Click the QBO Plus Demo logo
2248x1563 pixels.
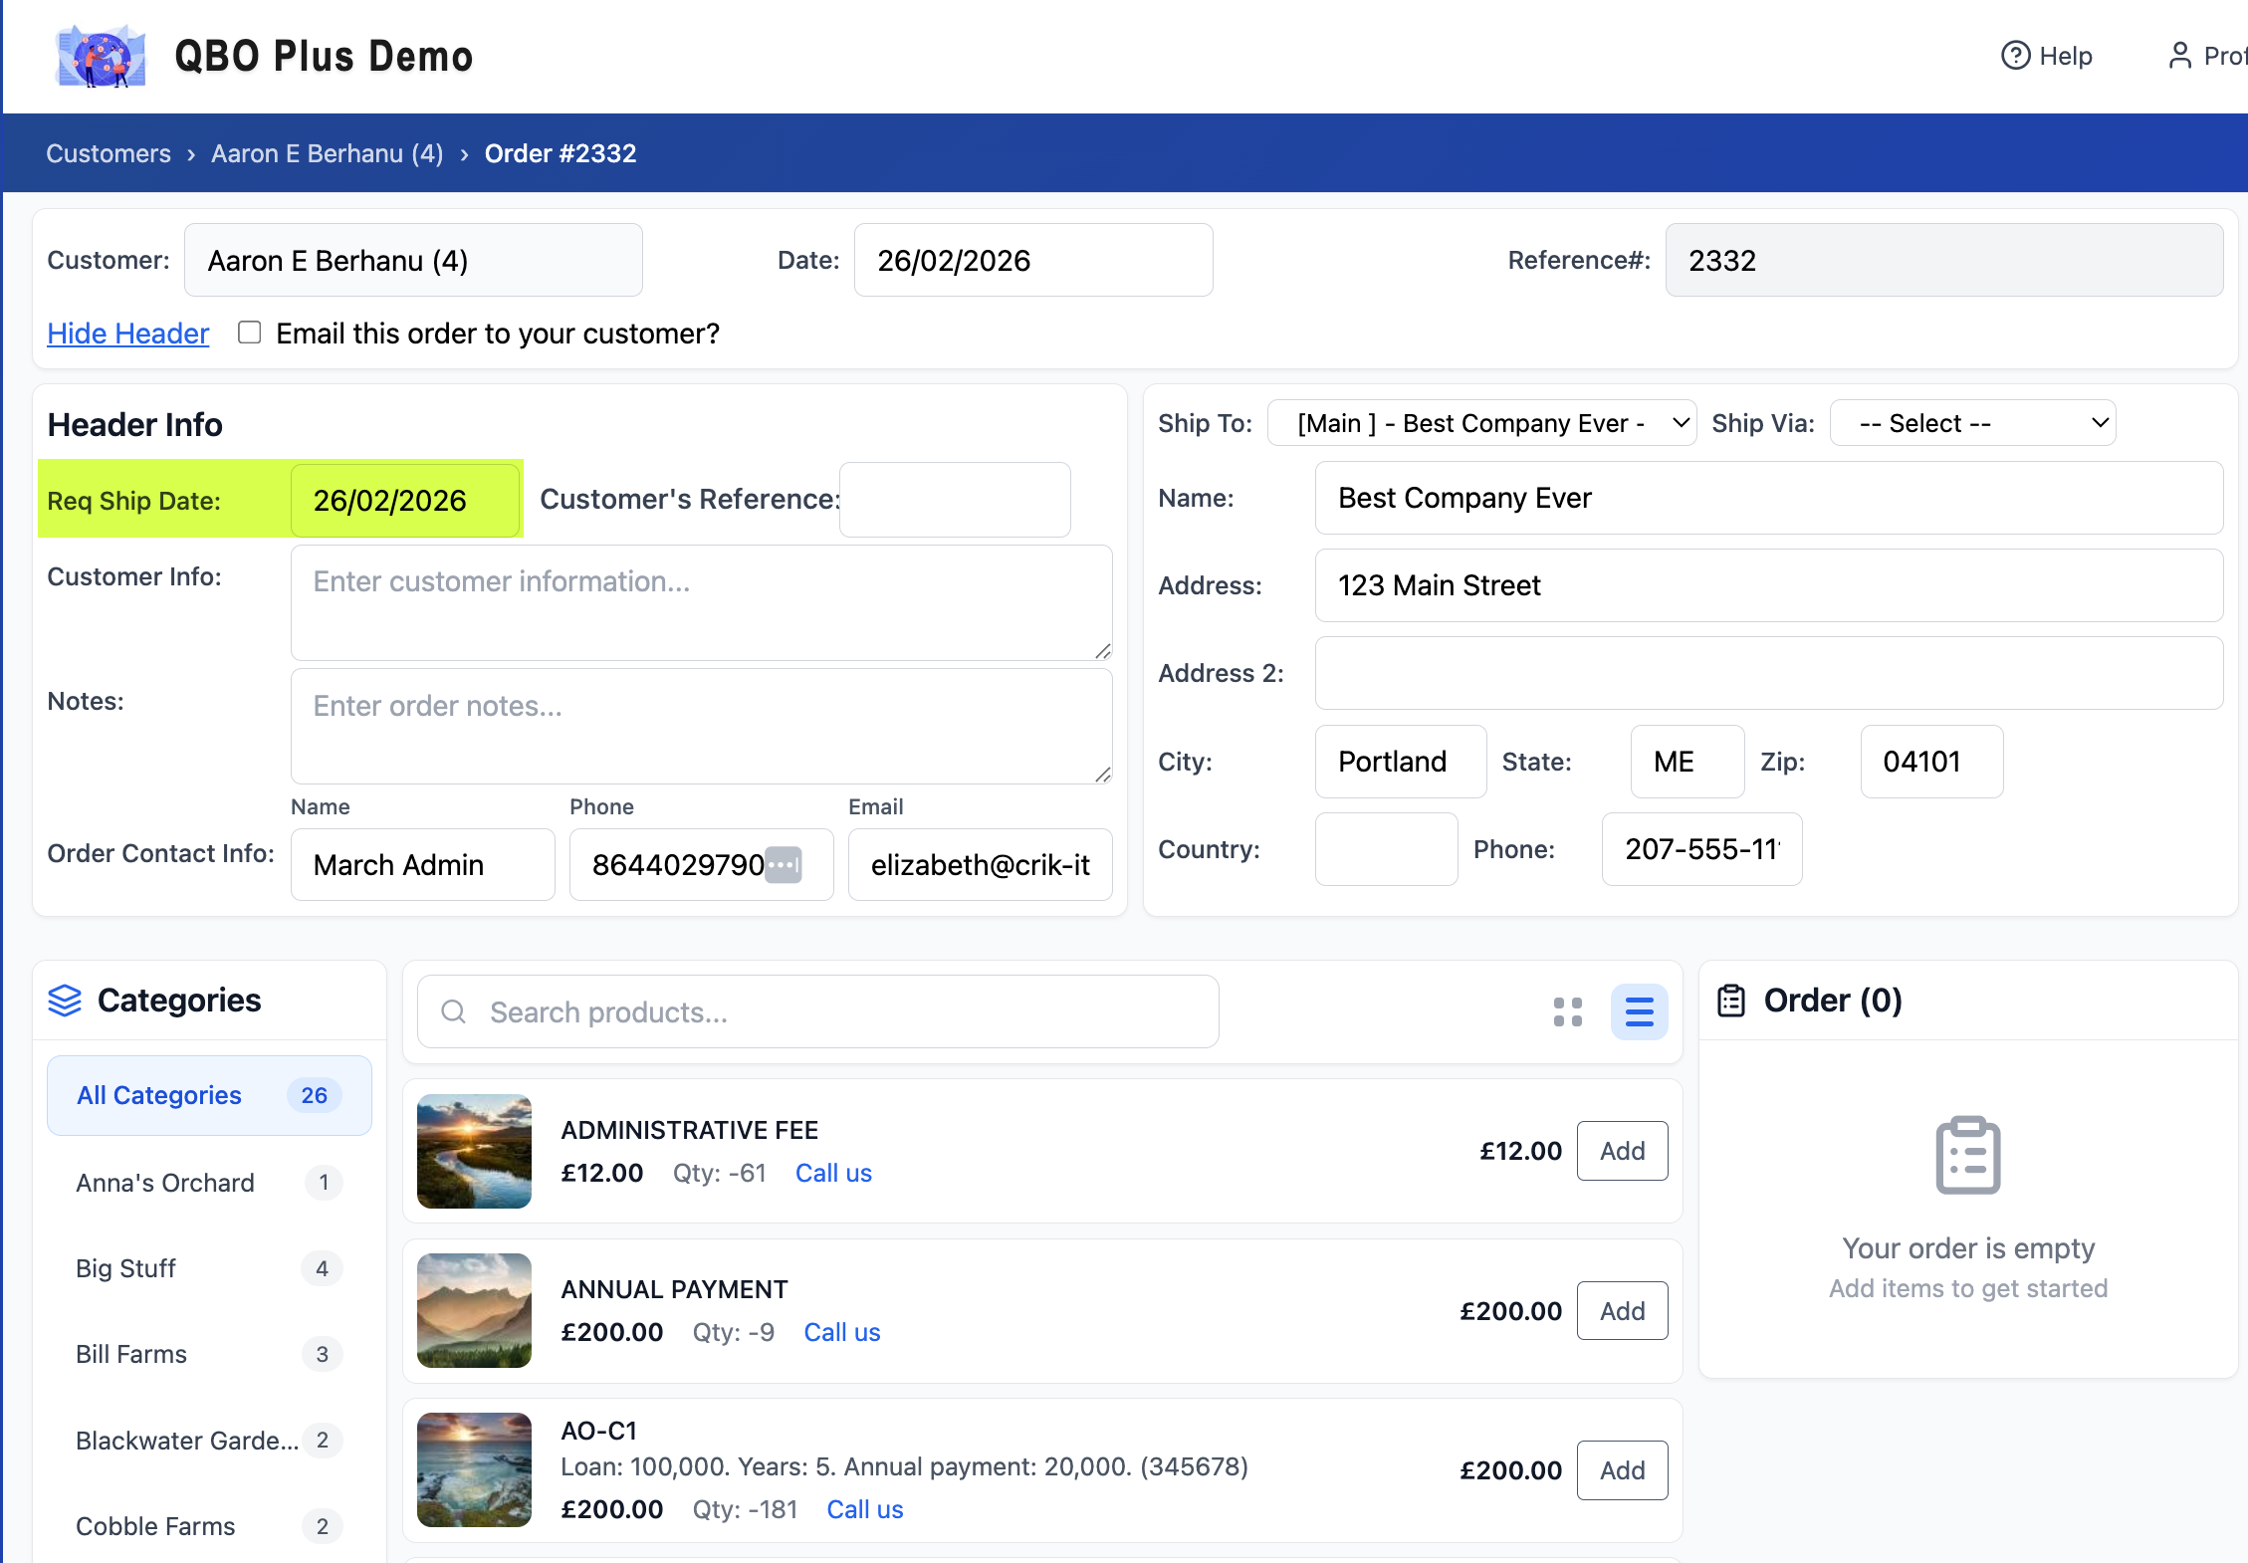point(101,57)
